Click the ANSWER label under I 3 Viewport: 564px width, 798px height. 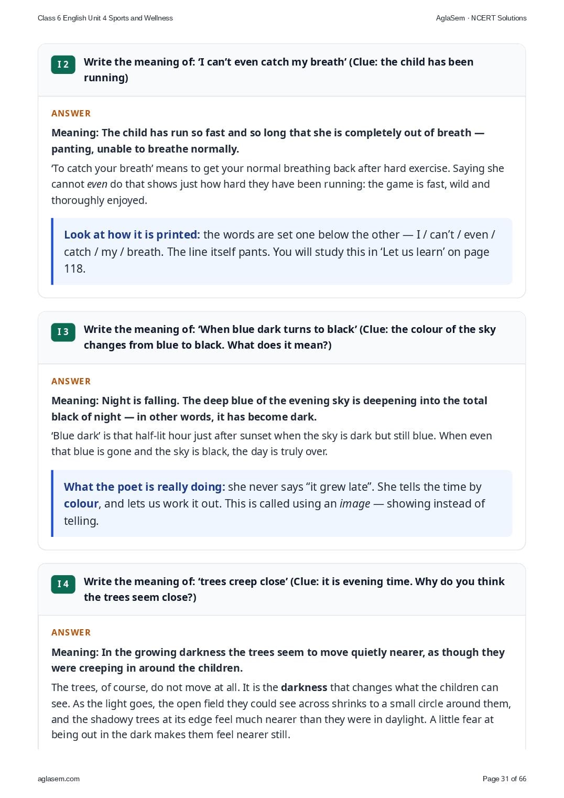coord(71,381)
